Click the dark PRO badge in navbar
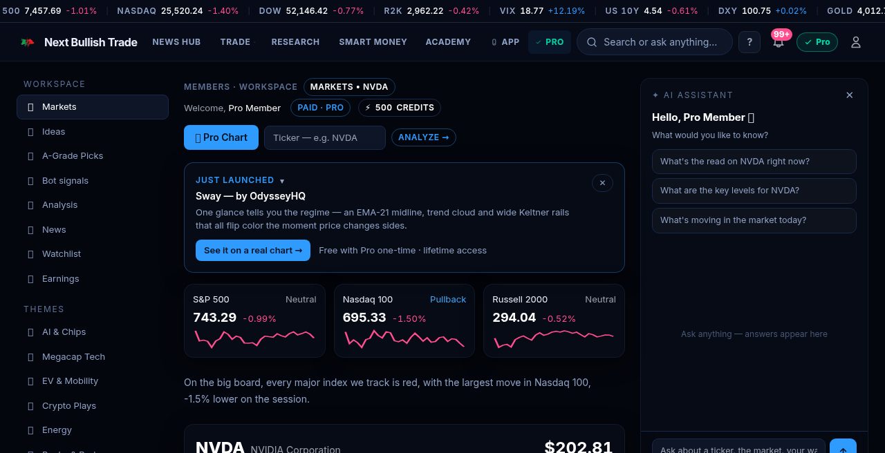The image size is (885, 453). pyautogui.click(x=550, y=42)
